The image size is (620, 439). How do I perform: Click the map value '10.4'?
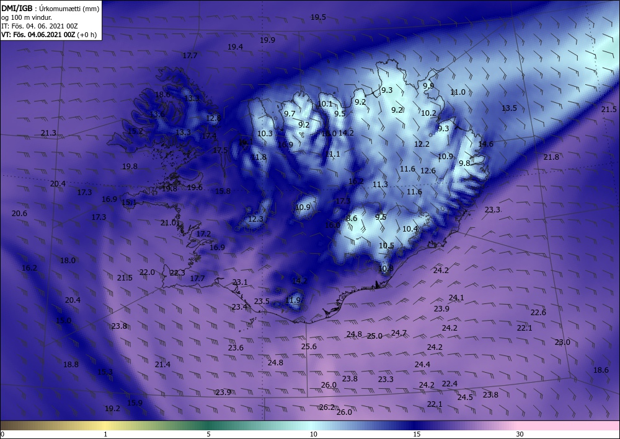410,229
